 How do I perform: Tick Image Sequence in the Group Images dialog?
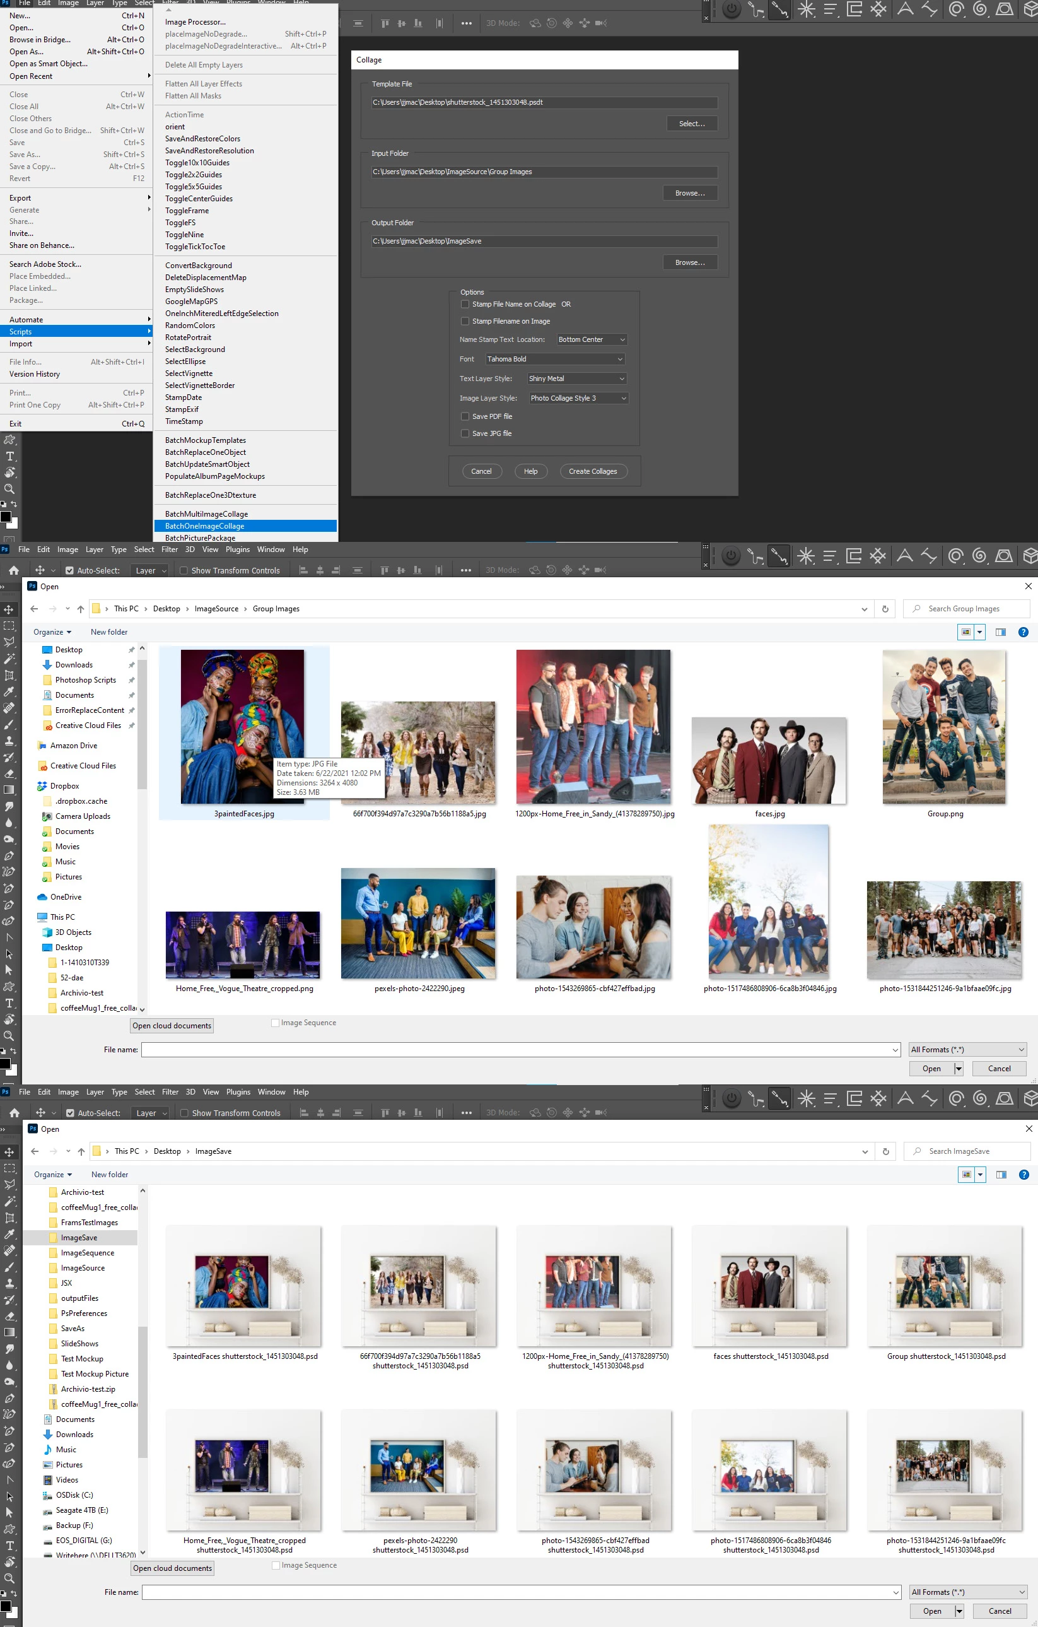pos(275,1022)
